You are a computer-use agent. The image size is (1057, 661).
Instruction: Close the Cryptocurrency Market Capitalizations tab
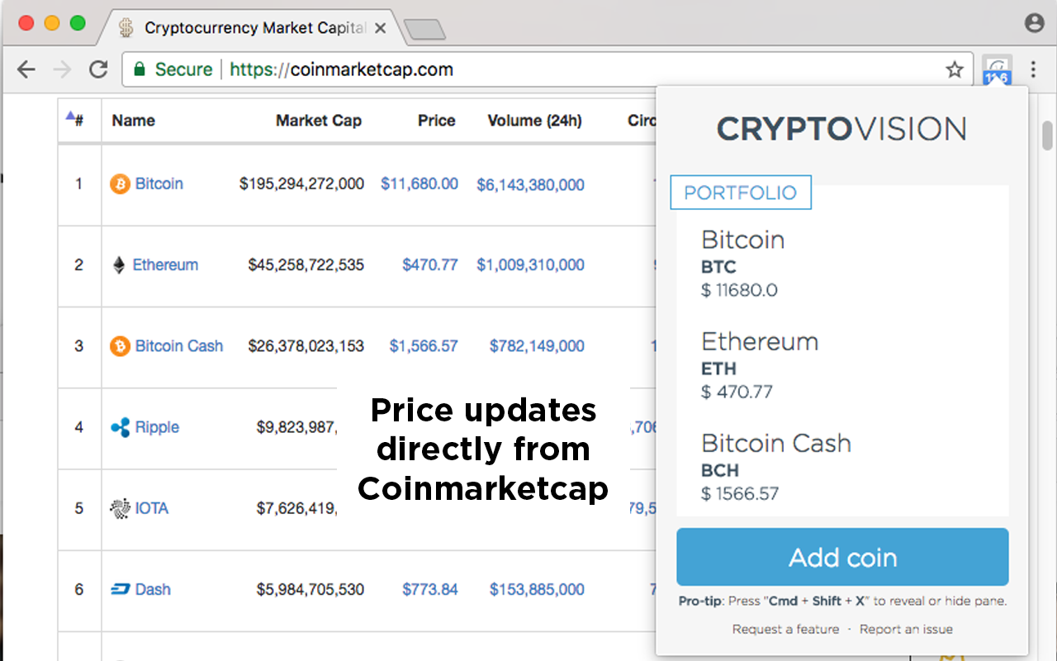point(380,28)
